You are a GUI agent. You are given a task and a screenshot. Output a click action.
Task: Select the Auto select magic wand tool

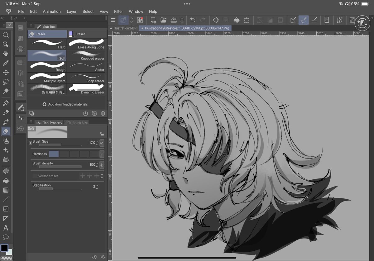(x=6, y=91)
